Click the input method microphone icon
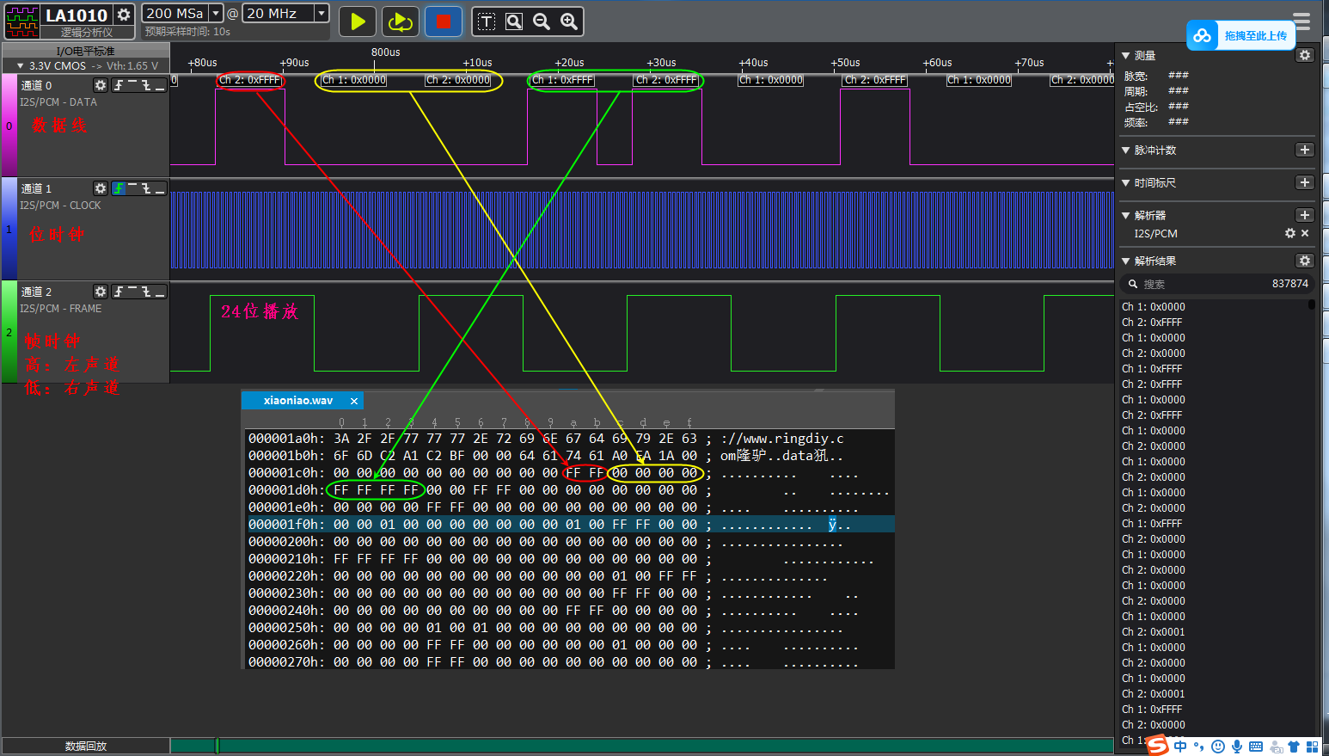 coord(1237,747)
